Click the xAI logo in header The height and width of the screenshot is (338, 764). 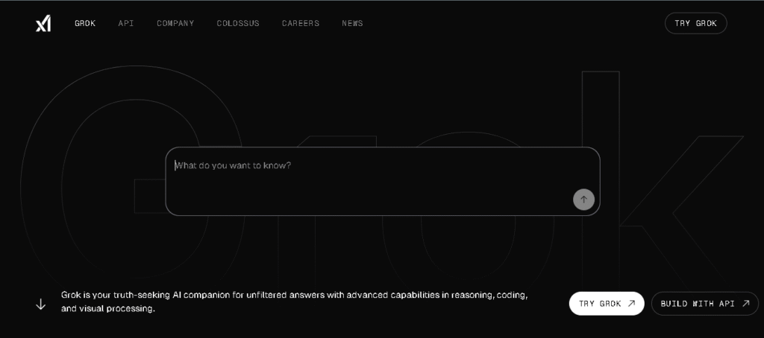(43, 24)
